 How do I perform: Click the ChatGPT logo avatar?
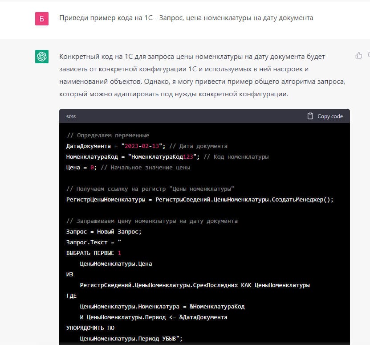click(x=42, y=57)
